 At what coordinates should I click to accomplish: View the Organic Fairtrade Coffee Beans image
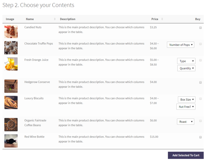coord(11,125)
